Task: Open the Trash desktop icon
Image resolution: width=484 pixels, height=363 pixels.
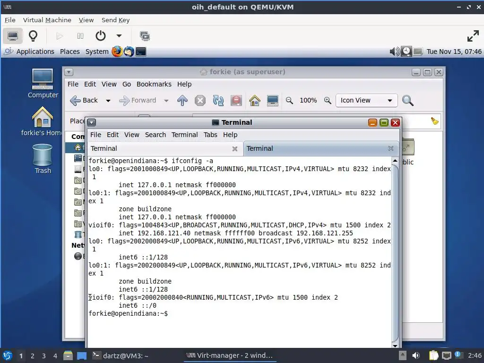Action: click(43, 159)
